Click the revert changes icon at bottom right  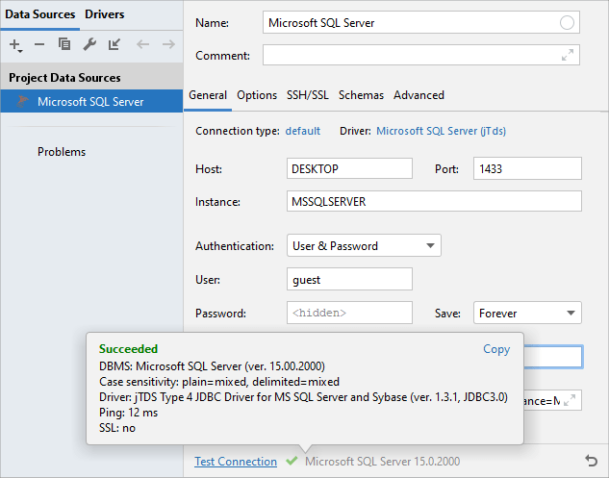click(591, 462)
